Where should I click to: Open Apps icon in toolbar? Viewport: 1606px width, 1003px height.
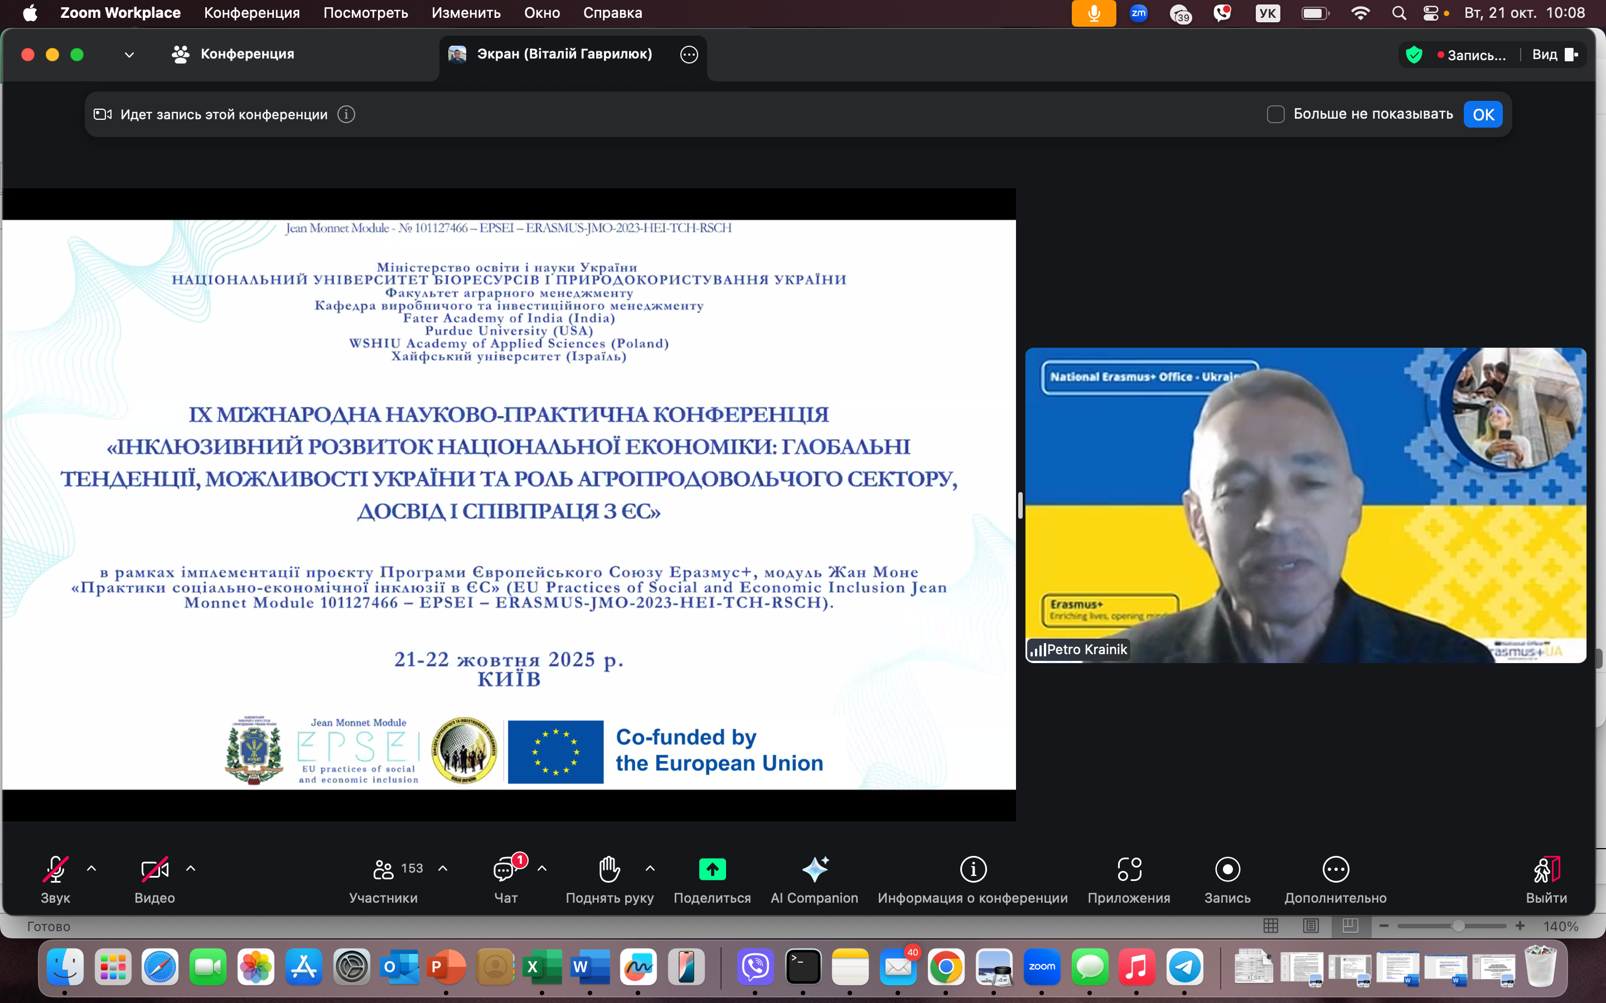coord(1129,869)
